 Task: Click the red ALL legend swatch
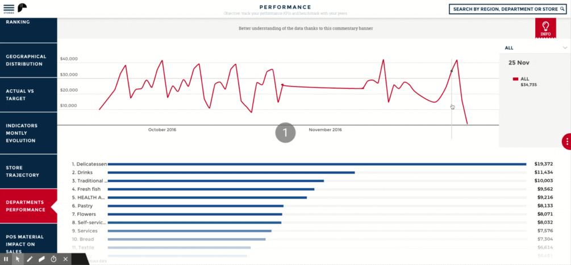pyautogui.click(x=516, y=79)
